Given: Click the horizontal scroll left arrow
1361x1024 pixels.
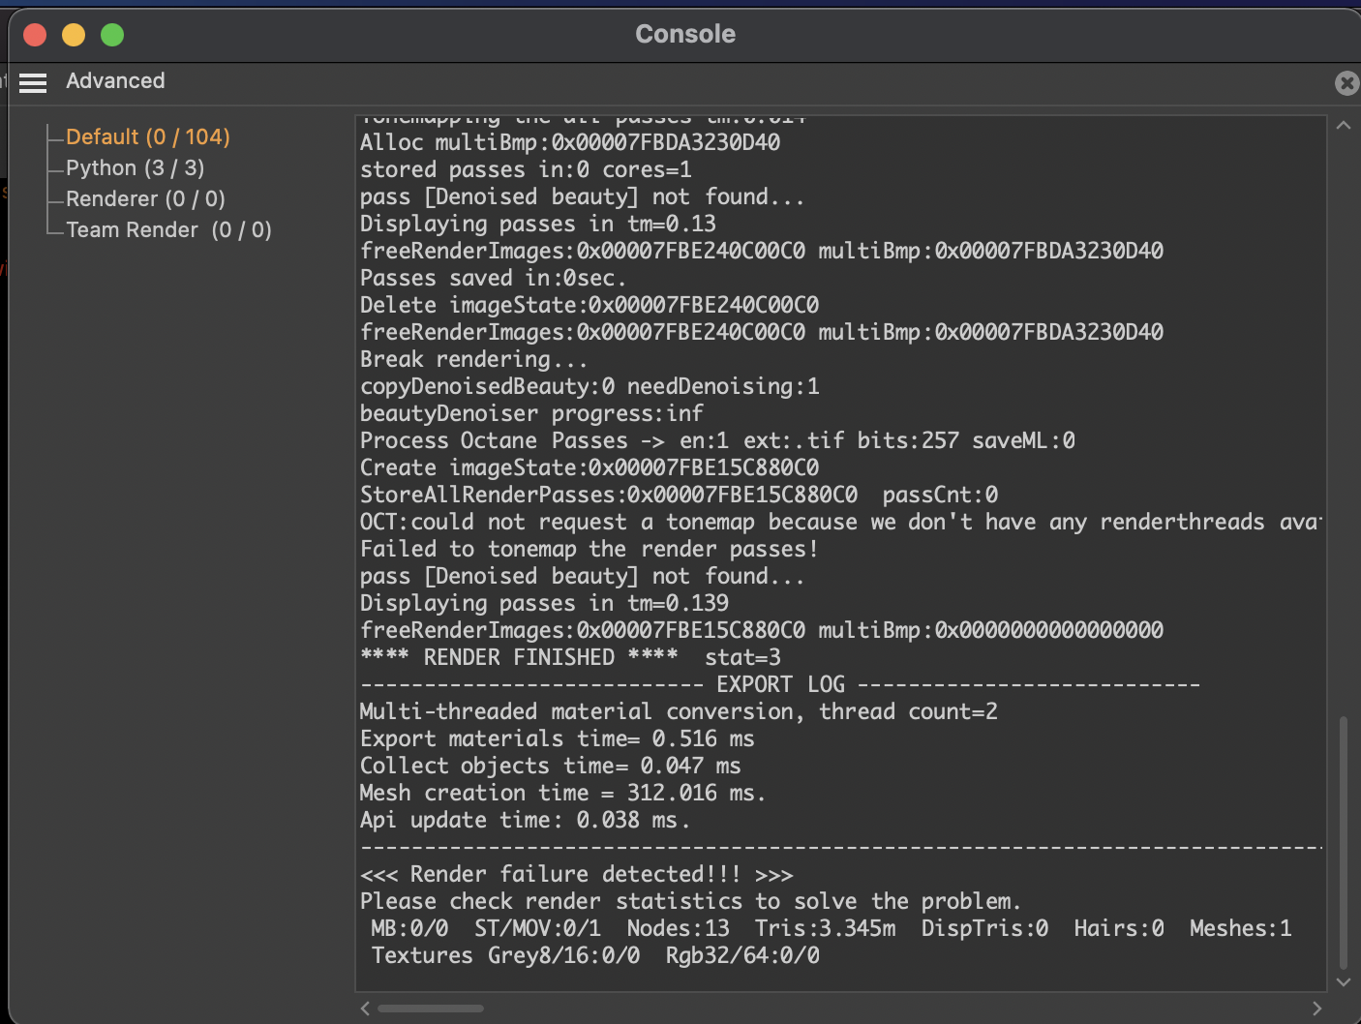Looking at the screenshot, I should 365,1009.
